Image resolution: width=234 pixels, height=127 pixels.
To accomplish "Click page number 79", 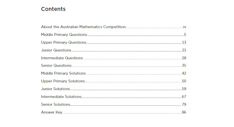I will pos(184,104).
